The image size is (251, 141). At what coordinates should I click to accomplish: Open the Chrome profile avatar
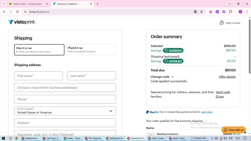point(240,12)
